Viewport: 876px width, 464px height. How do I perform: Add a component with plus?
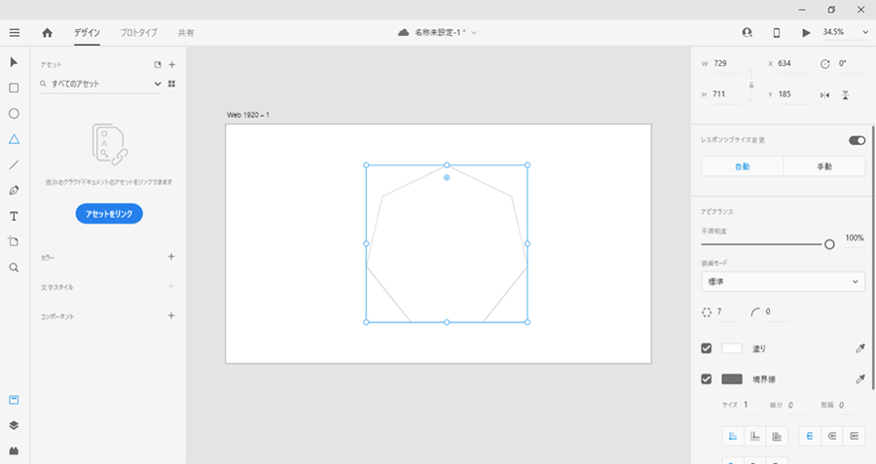pos(171,315)
